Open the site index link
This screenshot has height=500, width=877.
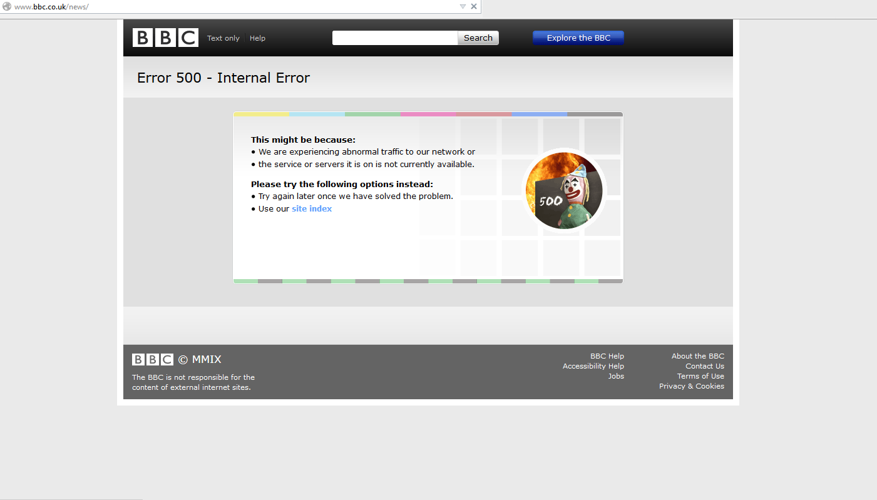coord(312,208)
